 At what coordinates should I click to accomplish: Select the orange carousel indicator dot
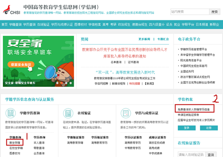(x=62, y=83)
